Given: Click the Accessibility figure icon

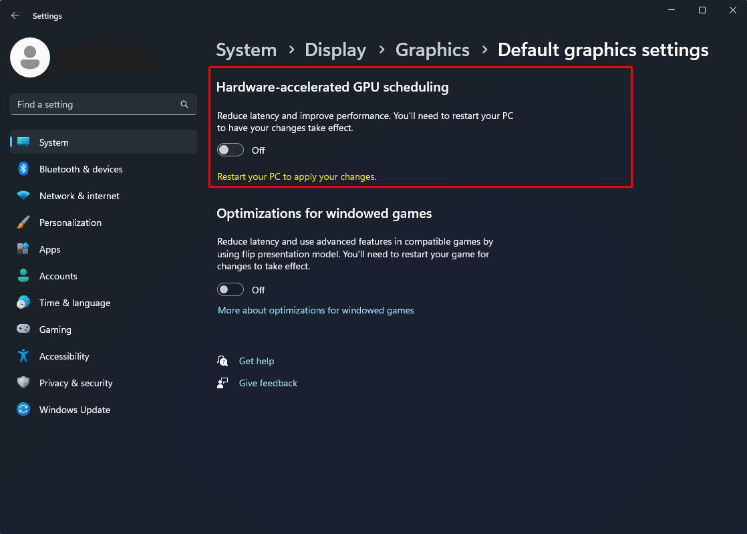Looking at the screenshot, I should coord(23,356).
